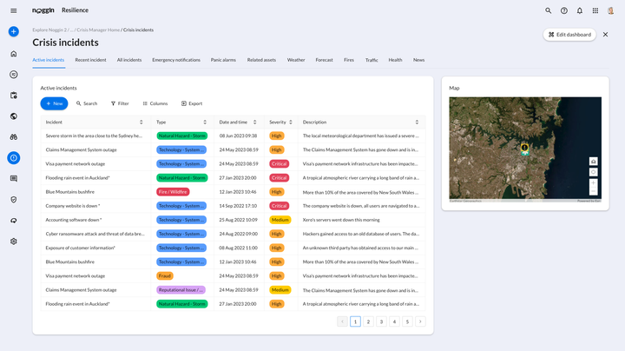Click the Reputational Issue type tag

(181, 290)
